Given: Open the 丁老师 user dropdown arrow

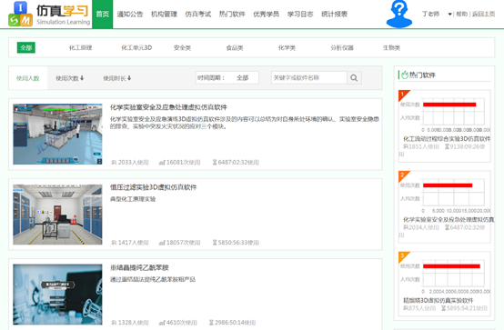Looking at the screenshot, I should pos(449,15).
